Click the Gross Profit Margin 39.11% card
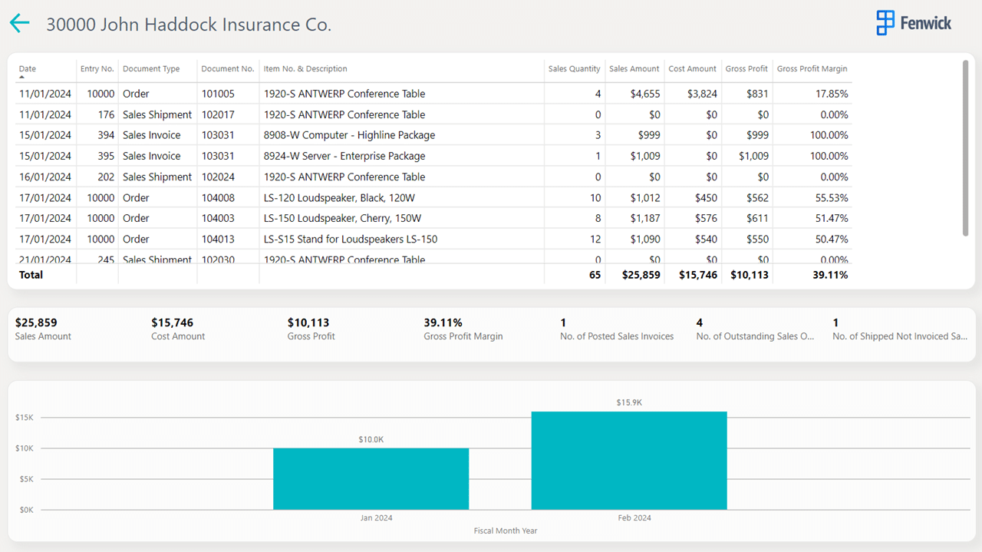The width and height of the screenshot is (982, 552). [463, 329]
